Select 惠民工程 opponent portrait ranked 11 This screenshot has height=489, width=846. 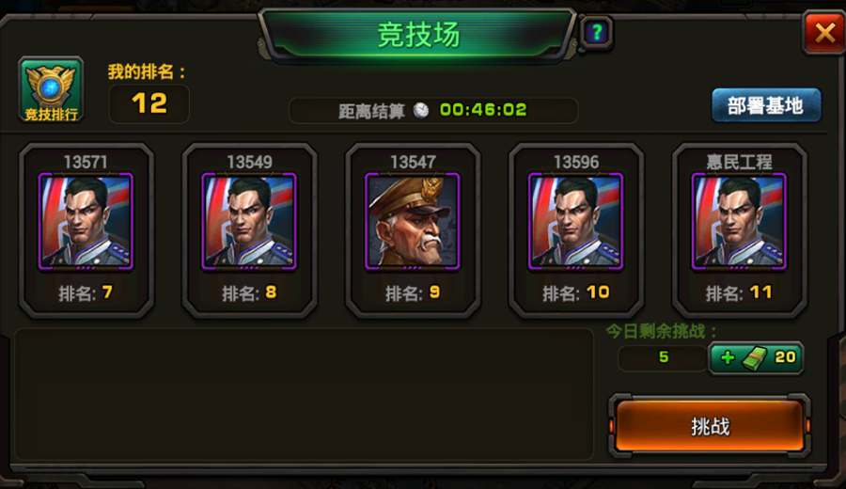click(x=739, y=221)
